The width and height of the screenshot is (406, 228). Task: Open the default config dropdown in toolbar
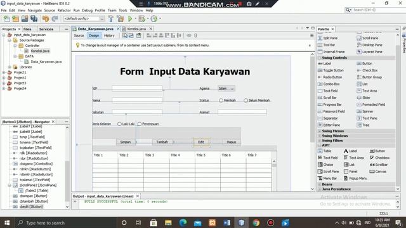click(84, 18)
